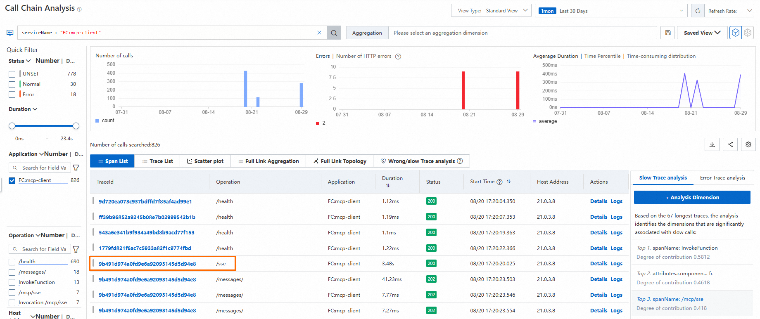The width and height of the screenshot is (760, 319).
Task: Click the share icon above the table
Action: [x=730, y=144]
